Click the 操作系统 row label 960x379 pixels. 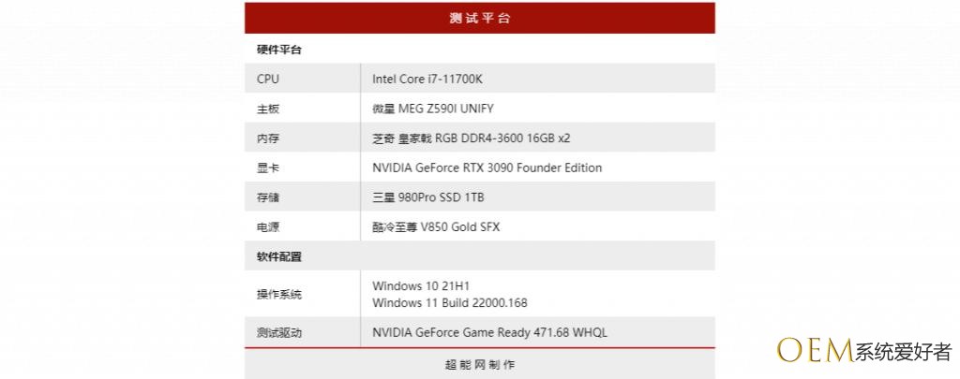[279, 295]
